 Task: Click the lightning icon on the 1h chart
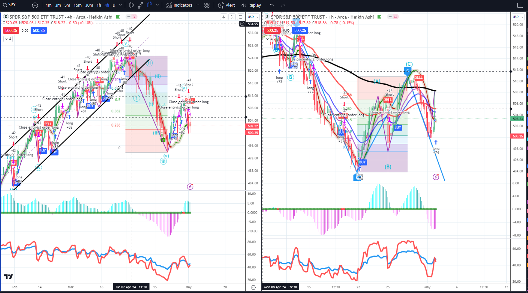436,177
